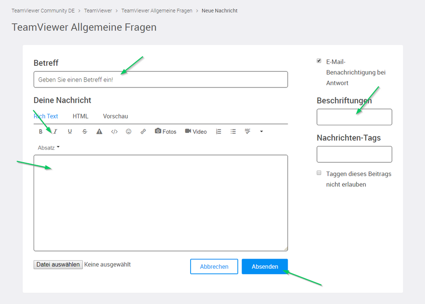This screenshot has height=304, width=425.
Task: Open the Vorschau preview tab
Action: point(115,116)
